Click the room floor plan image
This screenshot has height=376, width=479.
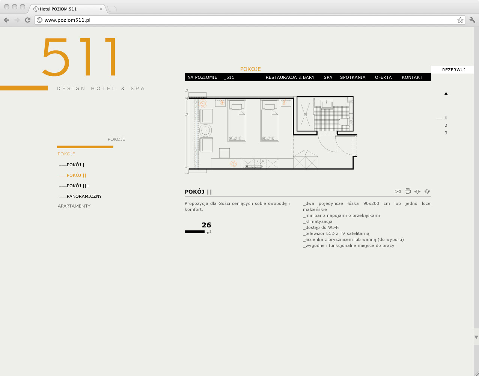tap(270, 131)
